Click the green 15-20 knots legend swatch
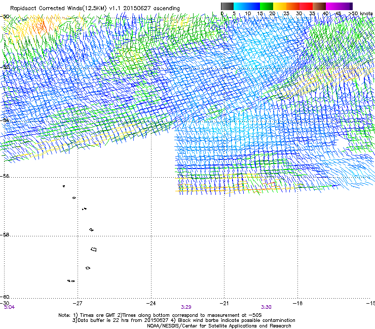This screenshot has height=329, width=375. click(x=267, y=6)
